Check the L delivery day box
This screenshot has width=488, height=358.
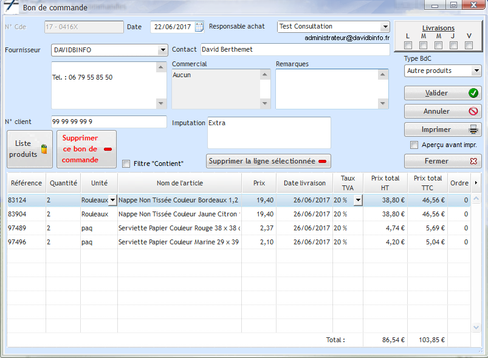[x=408, y=46]
